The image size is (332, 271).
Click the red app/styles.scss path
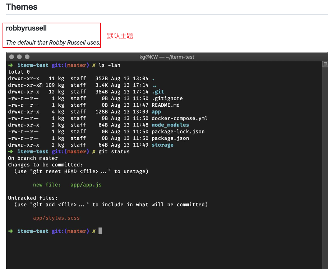[56, 218]
